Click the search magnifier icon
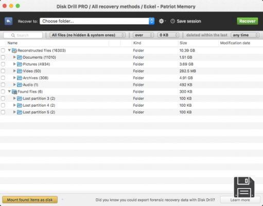Viewport: 263px width, 206px height. coord(13,35)
